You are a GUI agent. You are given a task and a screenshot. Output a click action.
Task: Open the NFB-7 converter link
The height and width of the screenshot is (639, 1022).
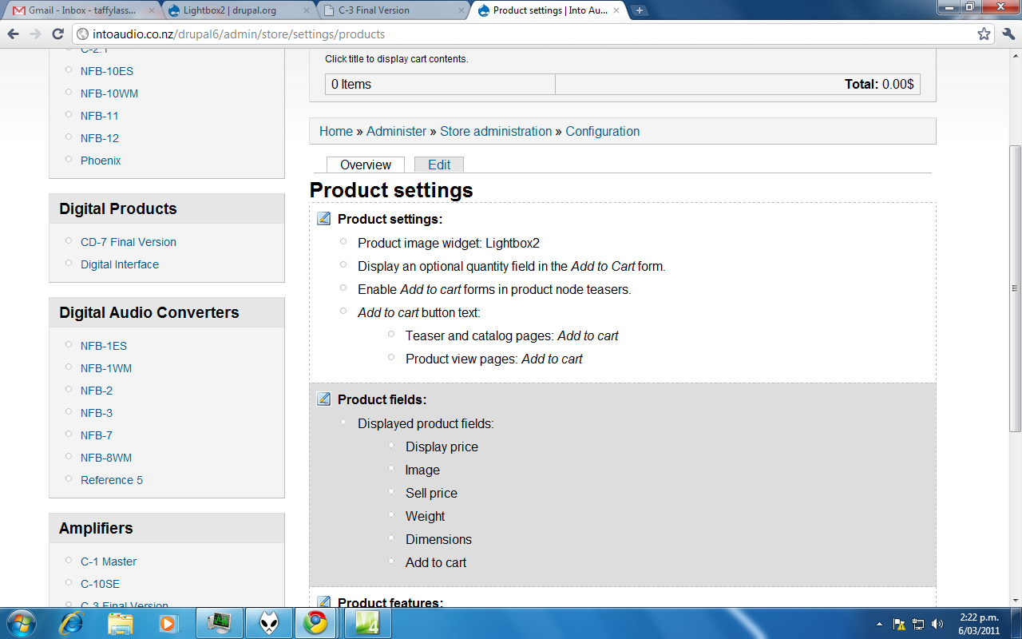tap(97, 435)
